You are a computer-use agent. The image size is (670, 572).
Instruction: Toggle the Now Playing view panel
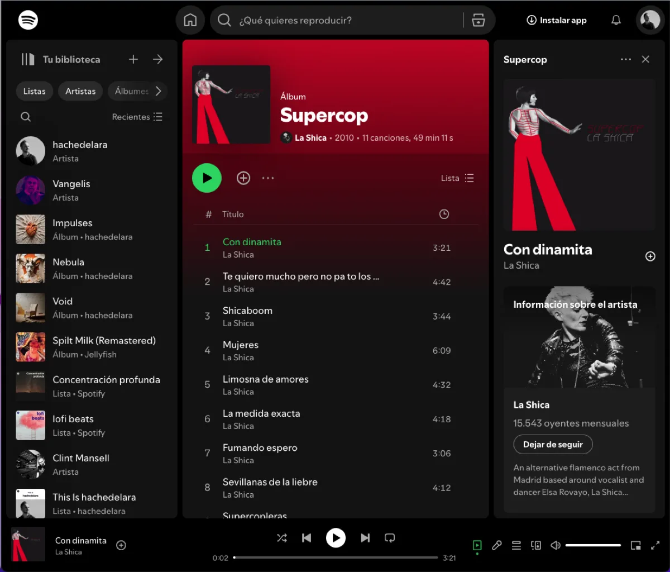point(477,545)
